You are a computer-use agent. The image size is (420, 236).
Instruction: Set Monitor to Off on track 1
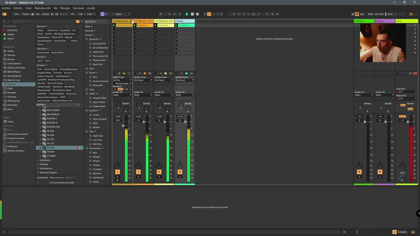pos(126,89)
